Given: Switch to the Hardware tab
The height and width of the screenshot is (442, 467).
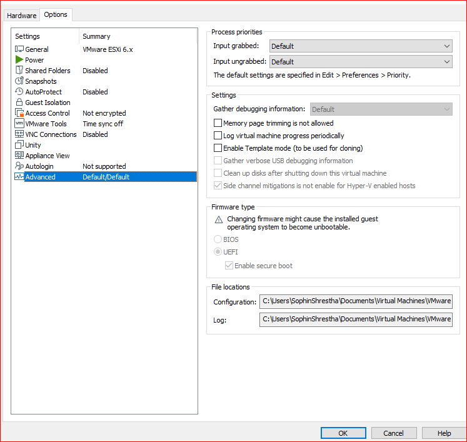Looking at the screenshot, I should [22, 16].
